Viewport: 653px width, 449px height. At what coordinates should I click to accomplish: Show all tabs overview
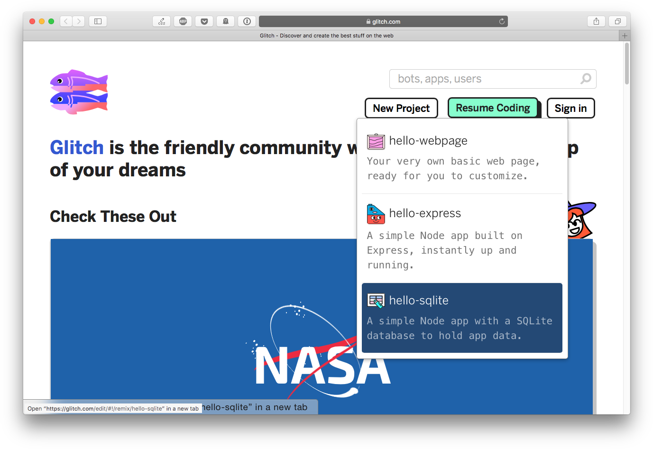coord(617,21)
